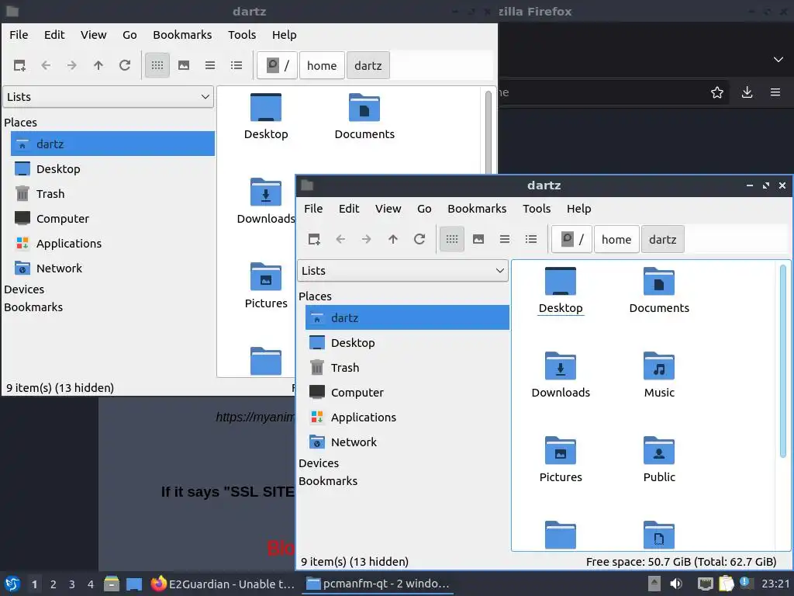Expand Firefox tab list chevron
Screen dimensions: 794x596
pyautogui.click(x=778, y=59)
